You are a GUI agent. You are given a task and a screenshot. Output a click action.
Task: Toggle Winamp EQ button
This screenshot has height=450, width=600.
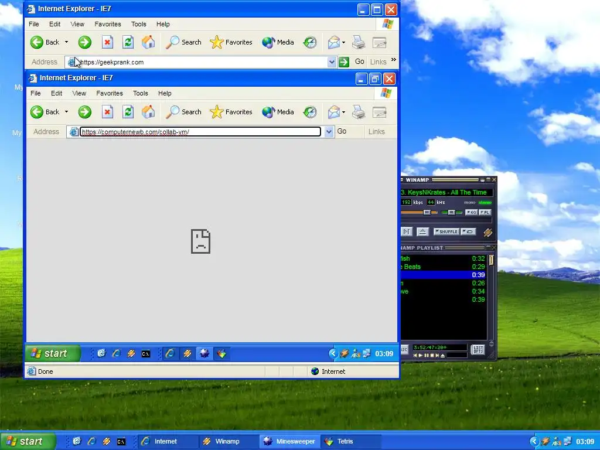click(x=471, y=212)
